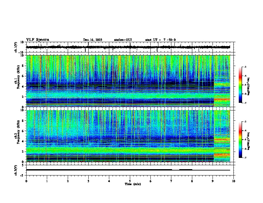Click the short thick ch.3 segment near minute 7.5
The height and width of the screenshot is (203, 263).
tap(186, 170)
